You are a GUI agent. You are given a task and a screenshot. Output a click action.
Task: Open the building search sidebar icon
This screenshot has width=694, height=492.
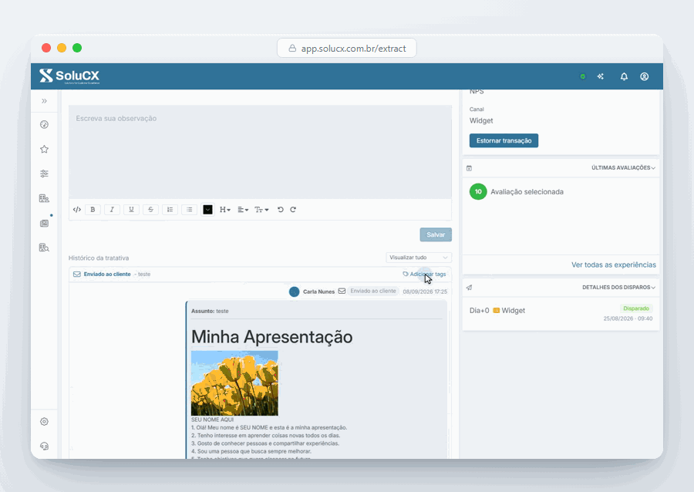44,248
